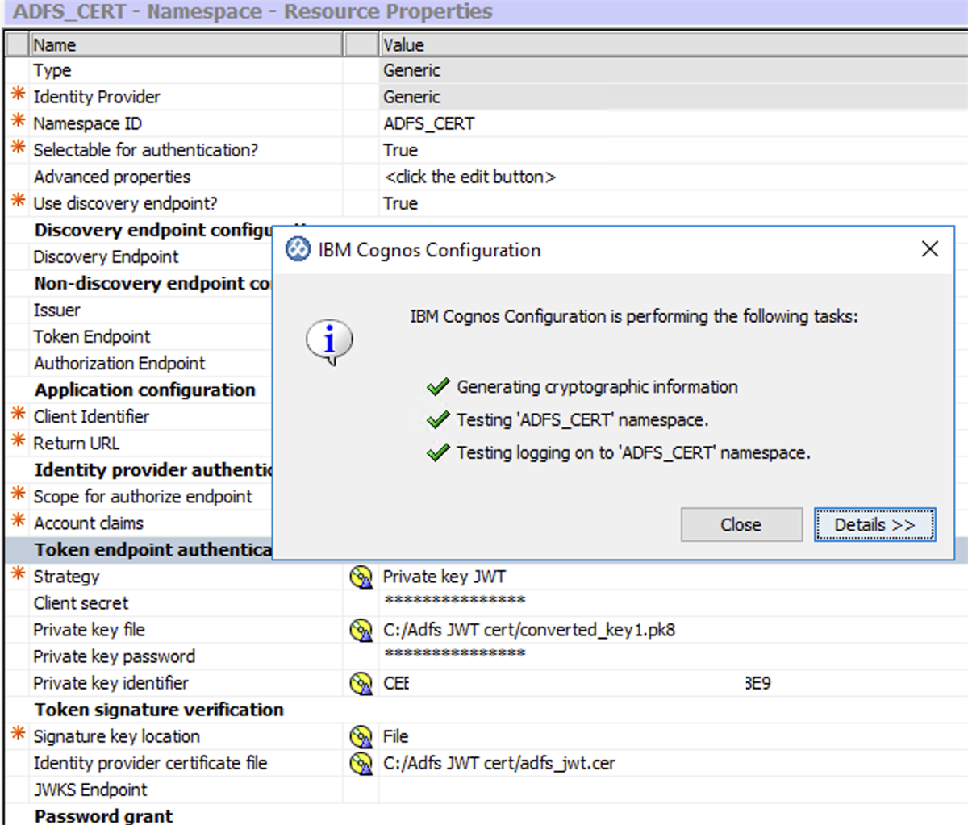968x825 pixels.
Task: Click the Private key identifier value starting CEE
Action: click(x=577, y=683)
